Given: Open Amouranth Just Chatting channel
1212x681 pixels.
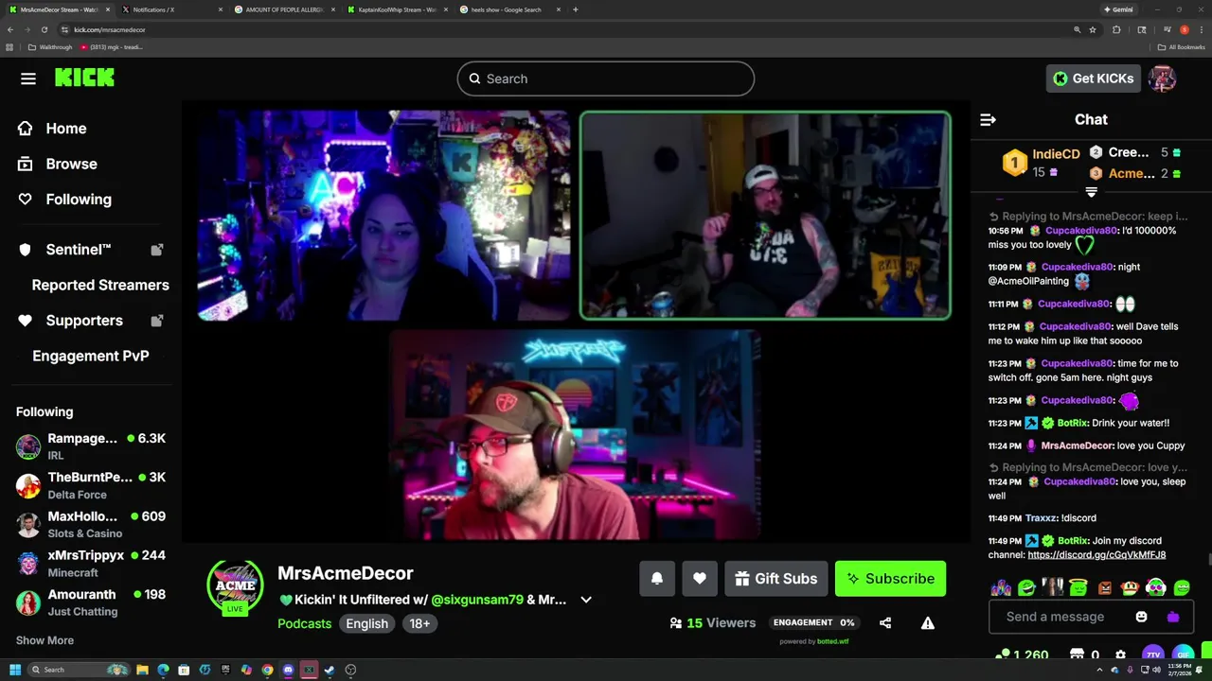Looking at the screenshot, I should click(x=91, y=602).
